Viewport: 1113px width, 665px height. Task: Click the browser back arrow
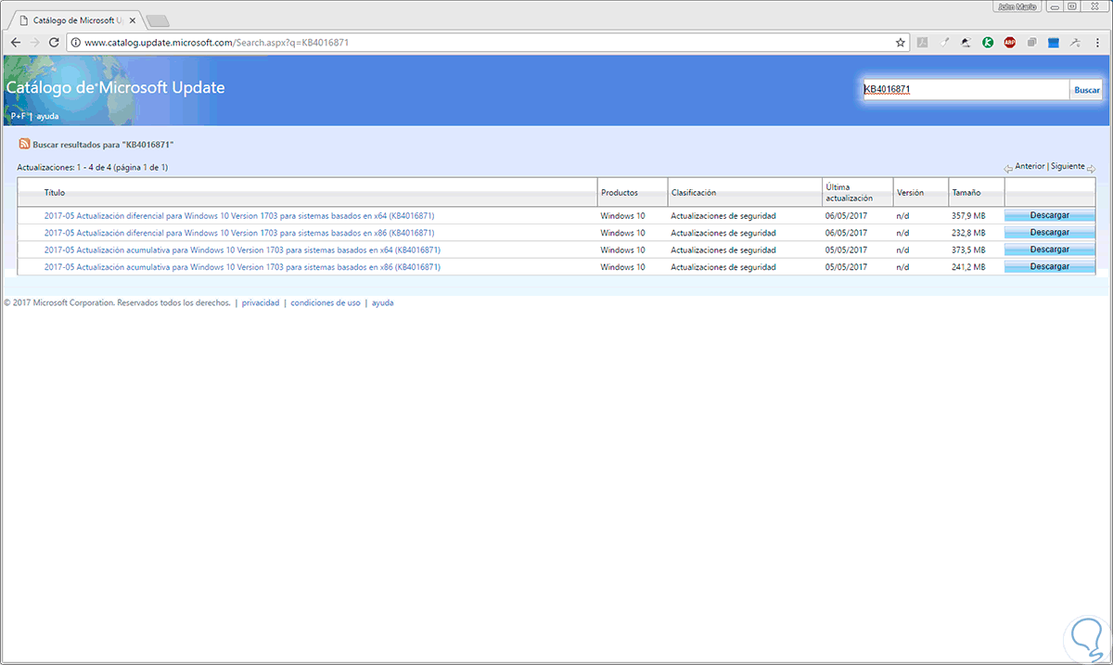pyautogui.click(x=16, y=43)
